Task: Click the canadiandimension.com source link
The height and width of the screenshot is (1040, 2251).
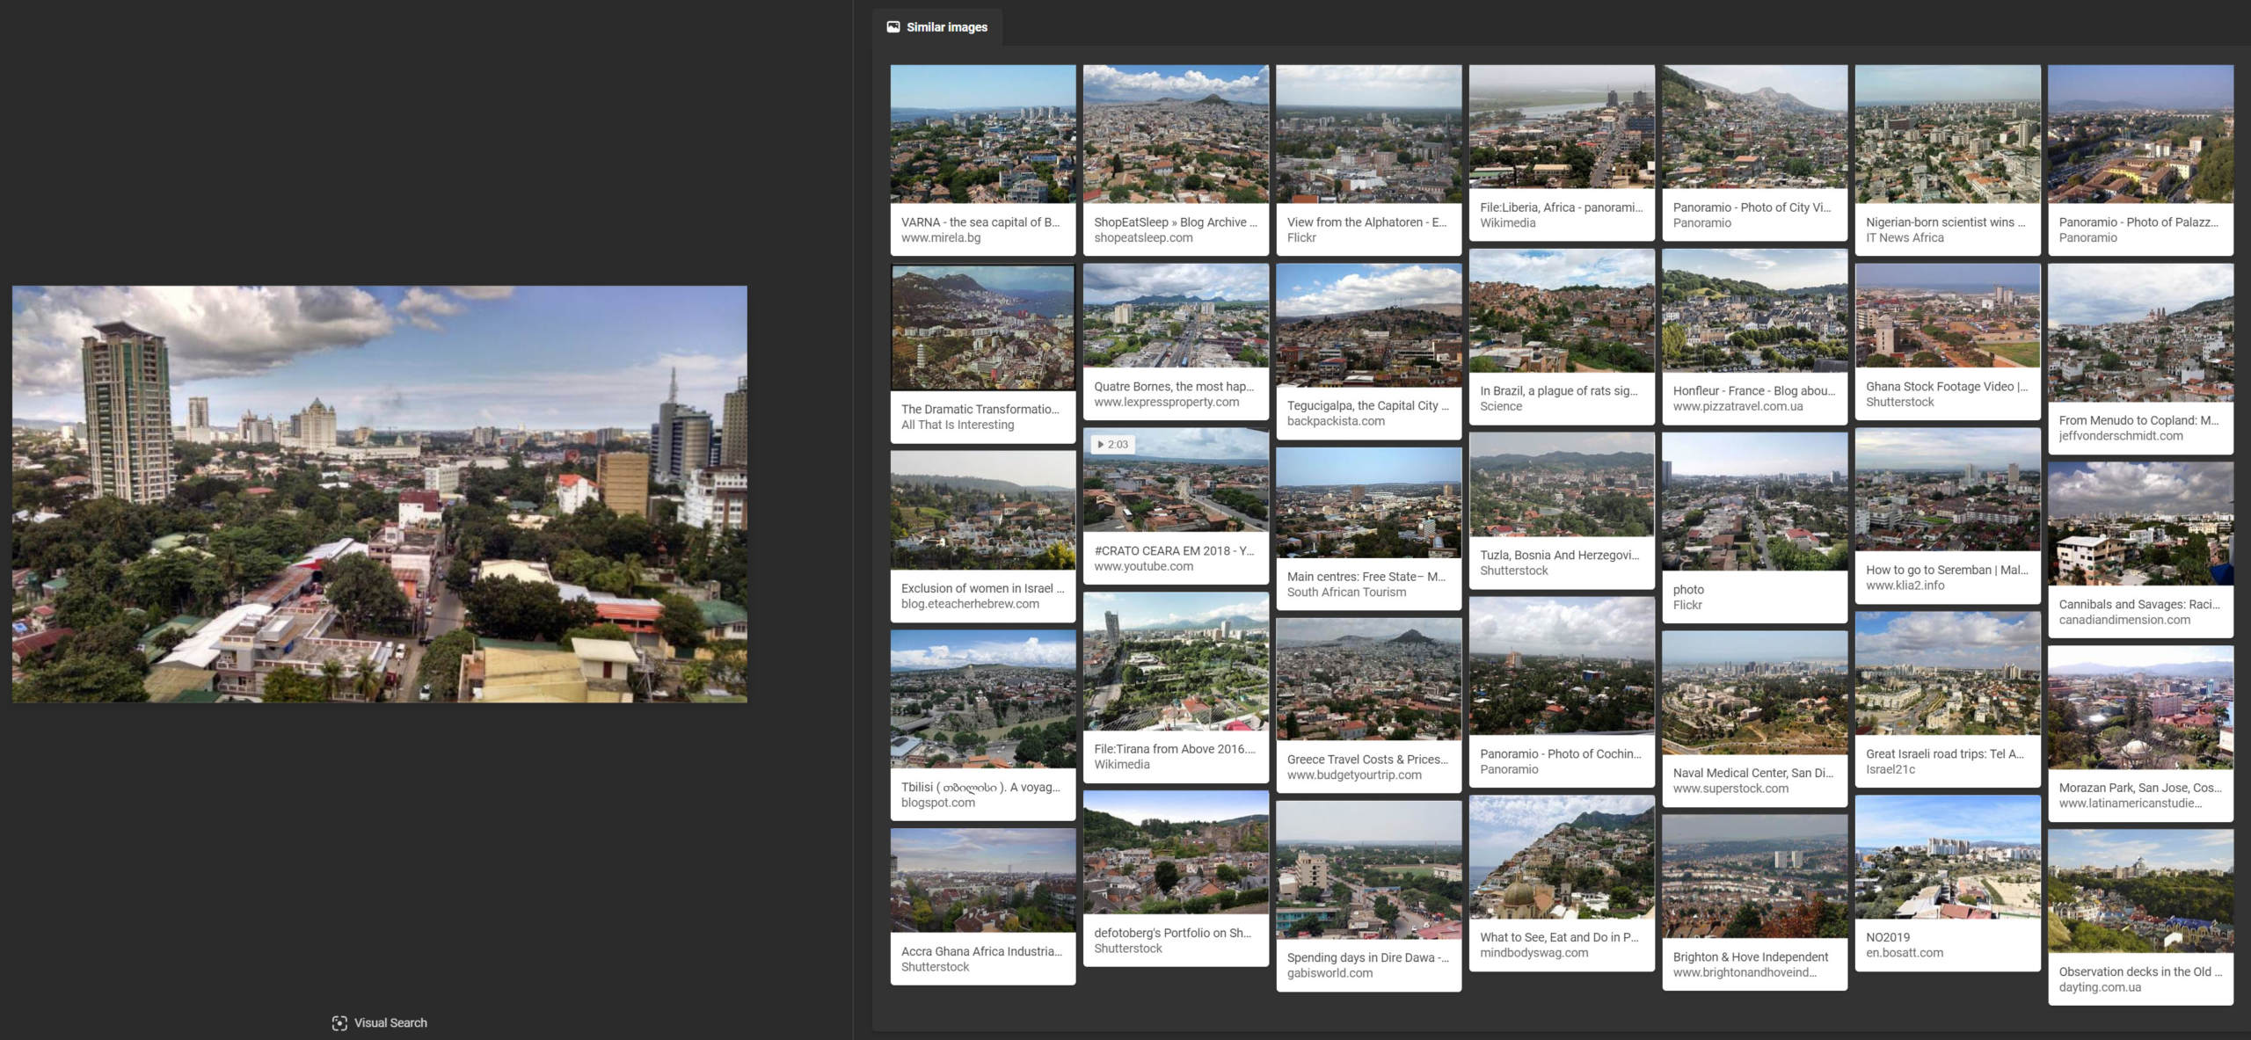Action: (x=2124, y=620)
